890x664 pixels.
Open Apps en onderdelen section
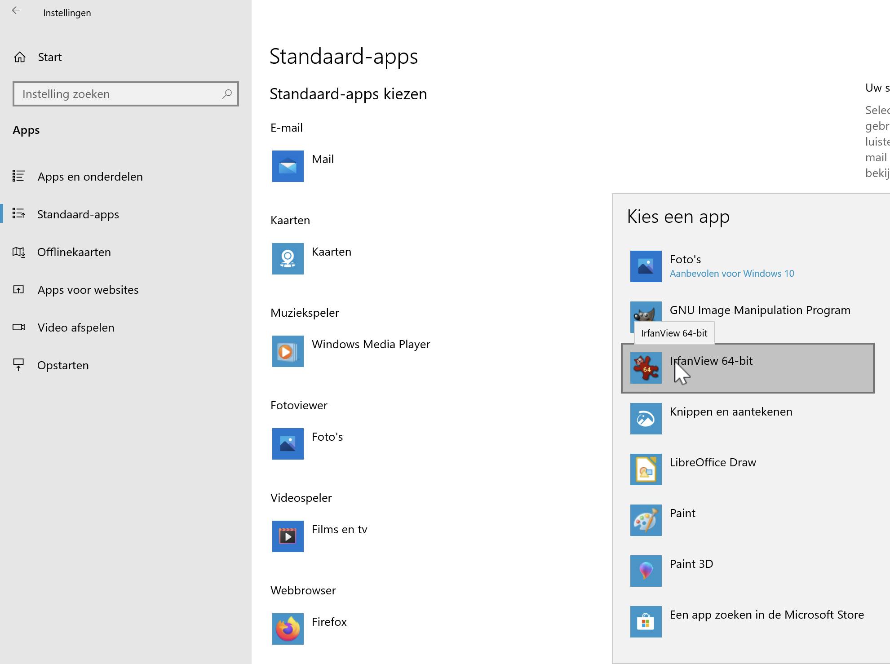coord(90,177)
